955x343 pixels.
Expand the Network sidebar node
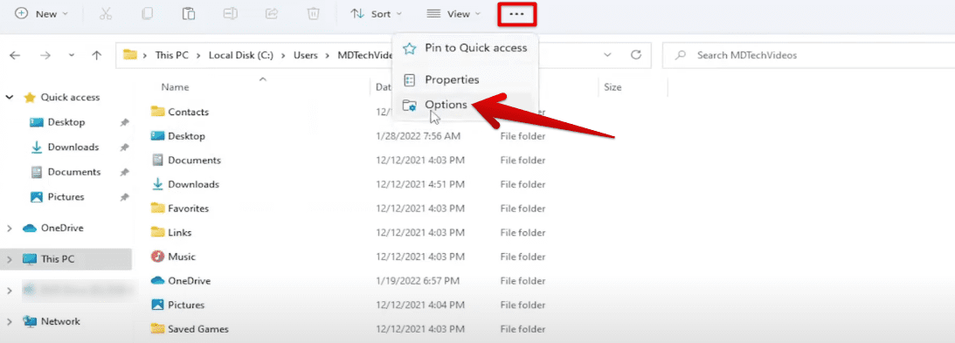tap(10, 322)
